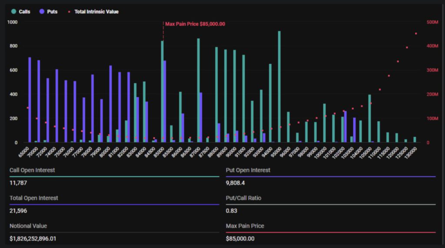Click the Total Open Interest heading
Screen dimensions: 445x248
(34, 198)
